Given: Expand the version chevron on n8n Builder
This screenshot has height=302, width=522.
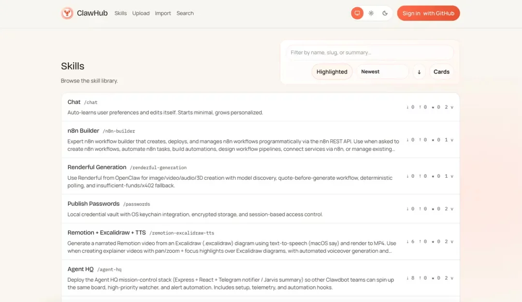Looking at the screenshot, I should pyautogui.click(x=452, y=140).
